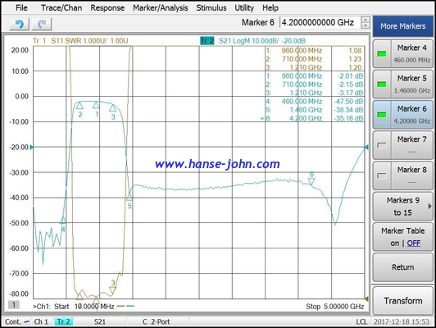Open the Marker/Analysis menu
The width and height of the screenshot is (436, 328).
161,7
